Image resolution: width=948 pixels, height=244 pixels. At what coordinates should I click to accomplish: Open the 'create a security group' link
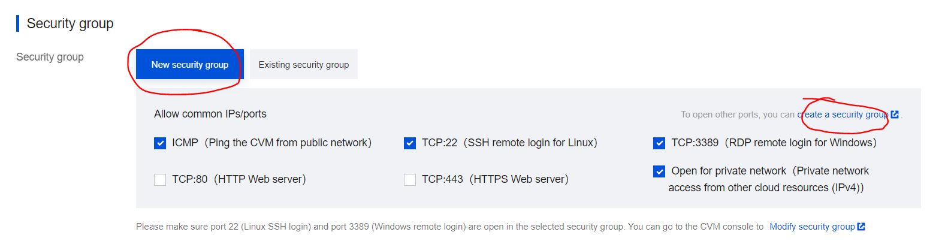tap(843, 115)
